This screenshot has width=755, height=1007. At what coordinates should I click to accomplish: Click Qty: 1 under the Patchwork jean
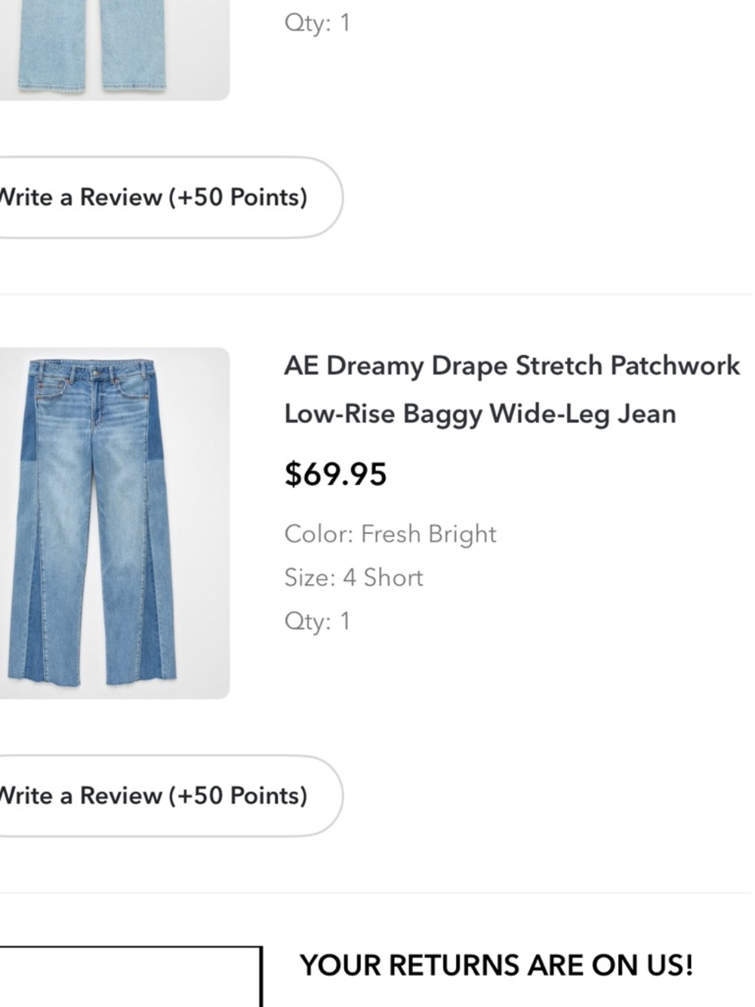[317, 621]
